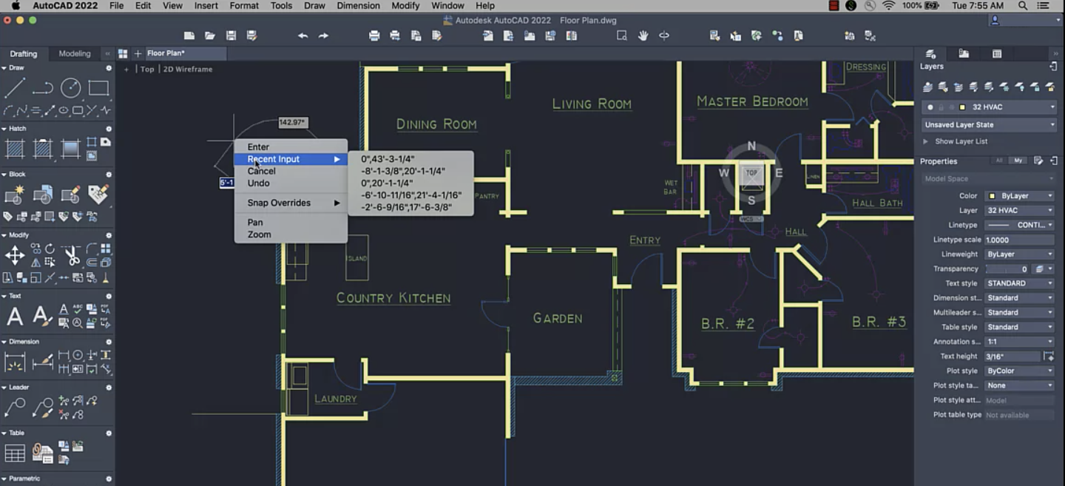Toggle 'All' properties filter button
The width and height of the screenshot is (1065, 486).
tap(999, 161)
